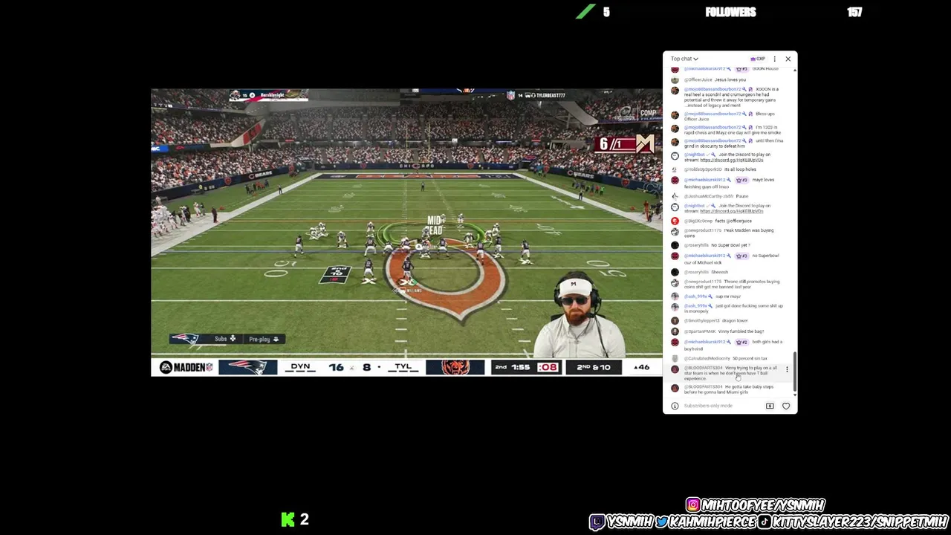Click the TikTok icon in stream overlay

coord(764,522)
